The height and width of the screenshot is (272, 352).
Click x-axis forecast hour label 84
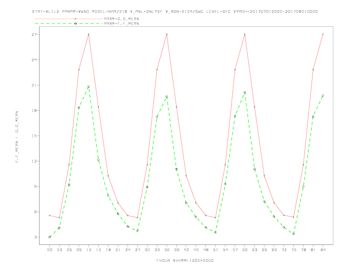(323, 250)
